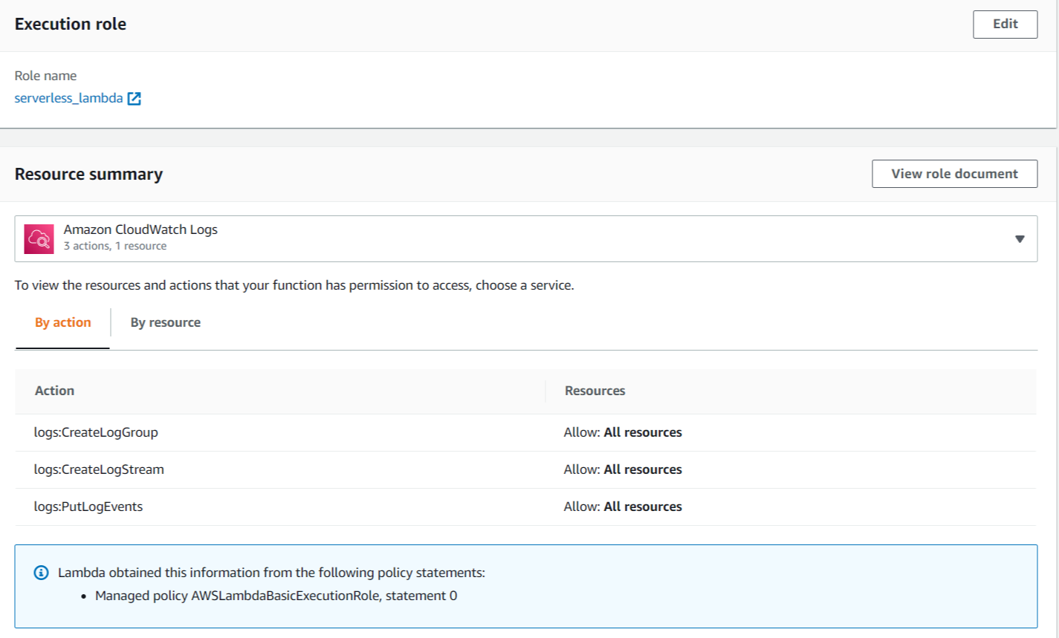The height and width of the screenshot is (638, 1059).
Task: Open the Amazon CloudWatch Logs service dropdown
Action: coord(525,238)
